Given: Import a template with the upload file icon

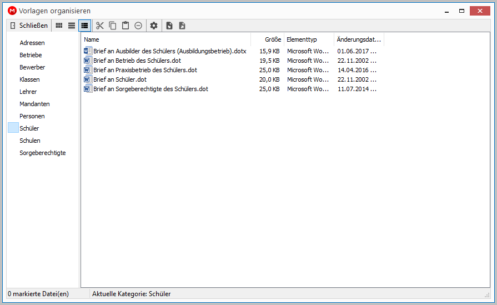Looking at the screenshot, I should click(x=169, y=26).
